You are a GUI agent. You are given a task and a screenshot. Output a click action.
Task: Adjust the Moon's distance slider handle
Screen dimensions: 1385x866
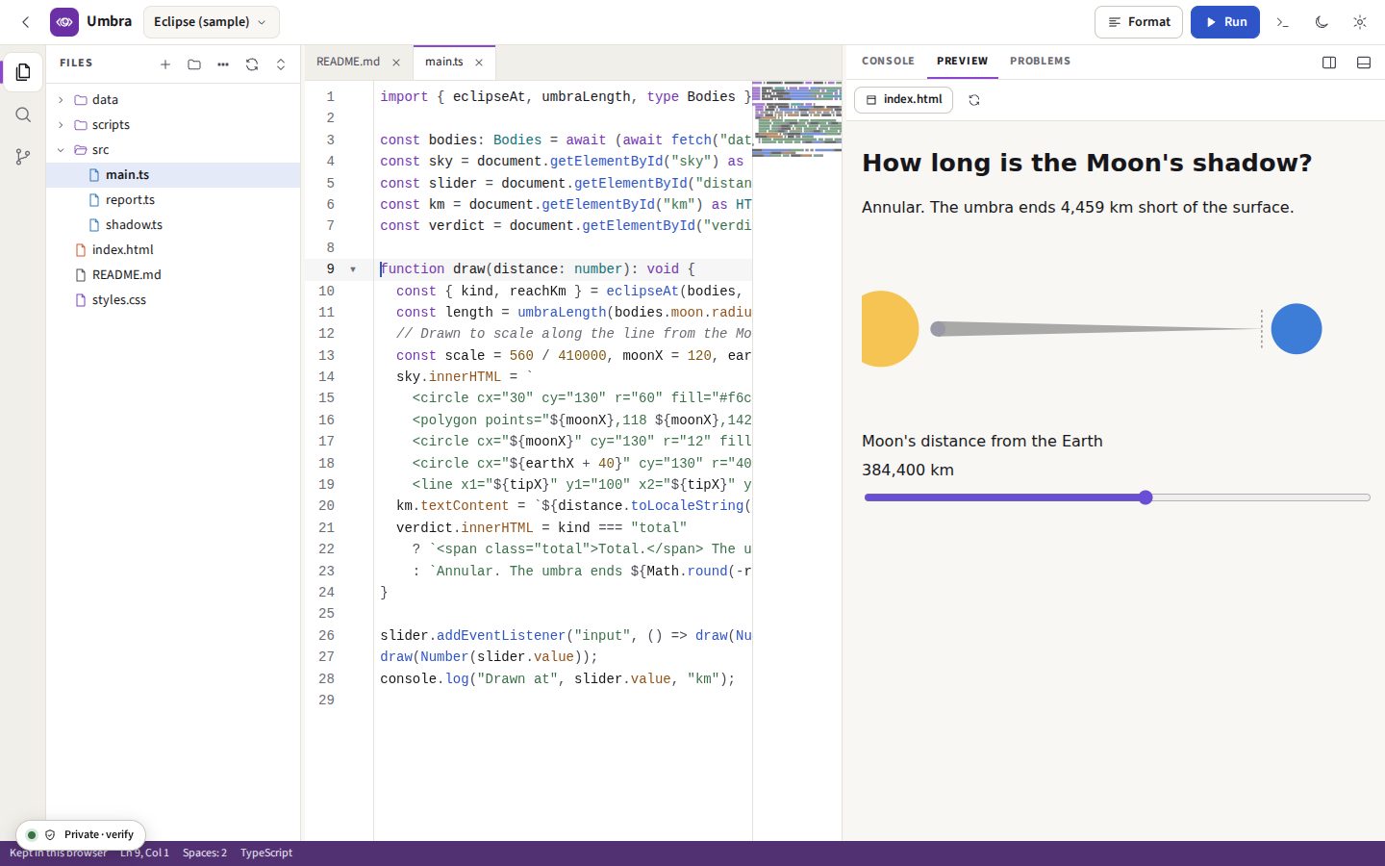tap(1146, 497)
